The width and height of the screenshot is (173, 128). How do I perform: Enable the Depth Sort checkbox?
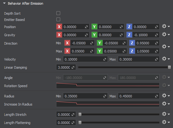coord(58,13)
